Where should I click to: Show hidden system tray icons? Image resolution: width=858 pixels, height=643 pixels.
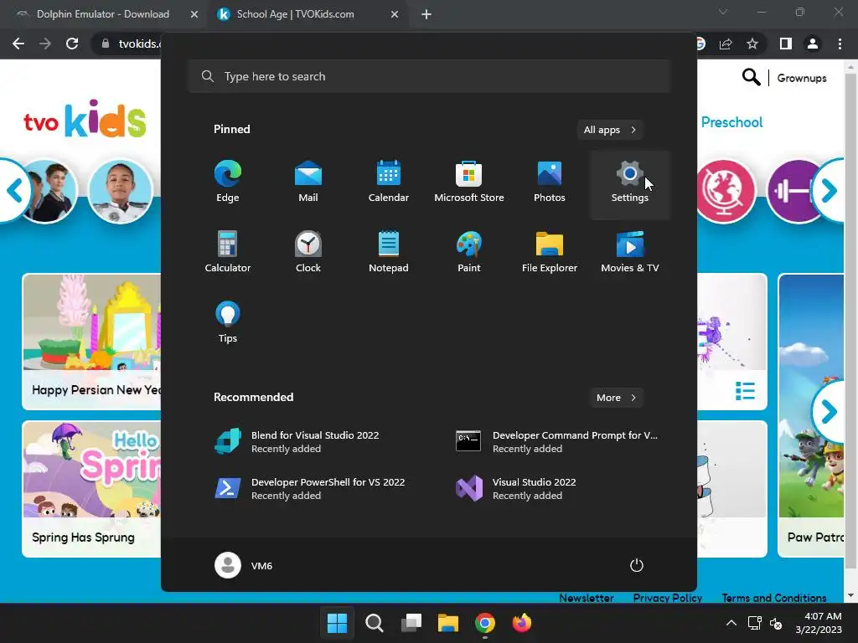coord(731,623)
